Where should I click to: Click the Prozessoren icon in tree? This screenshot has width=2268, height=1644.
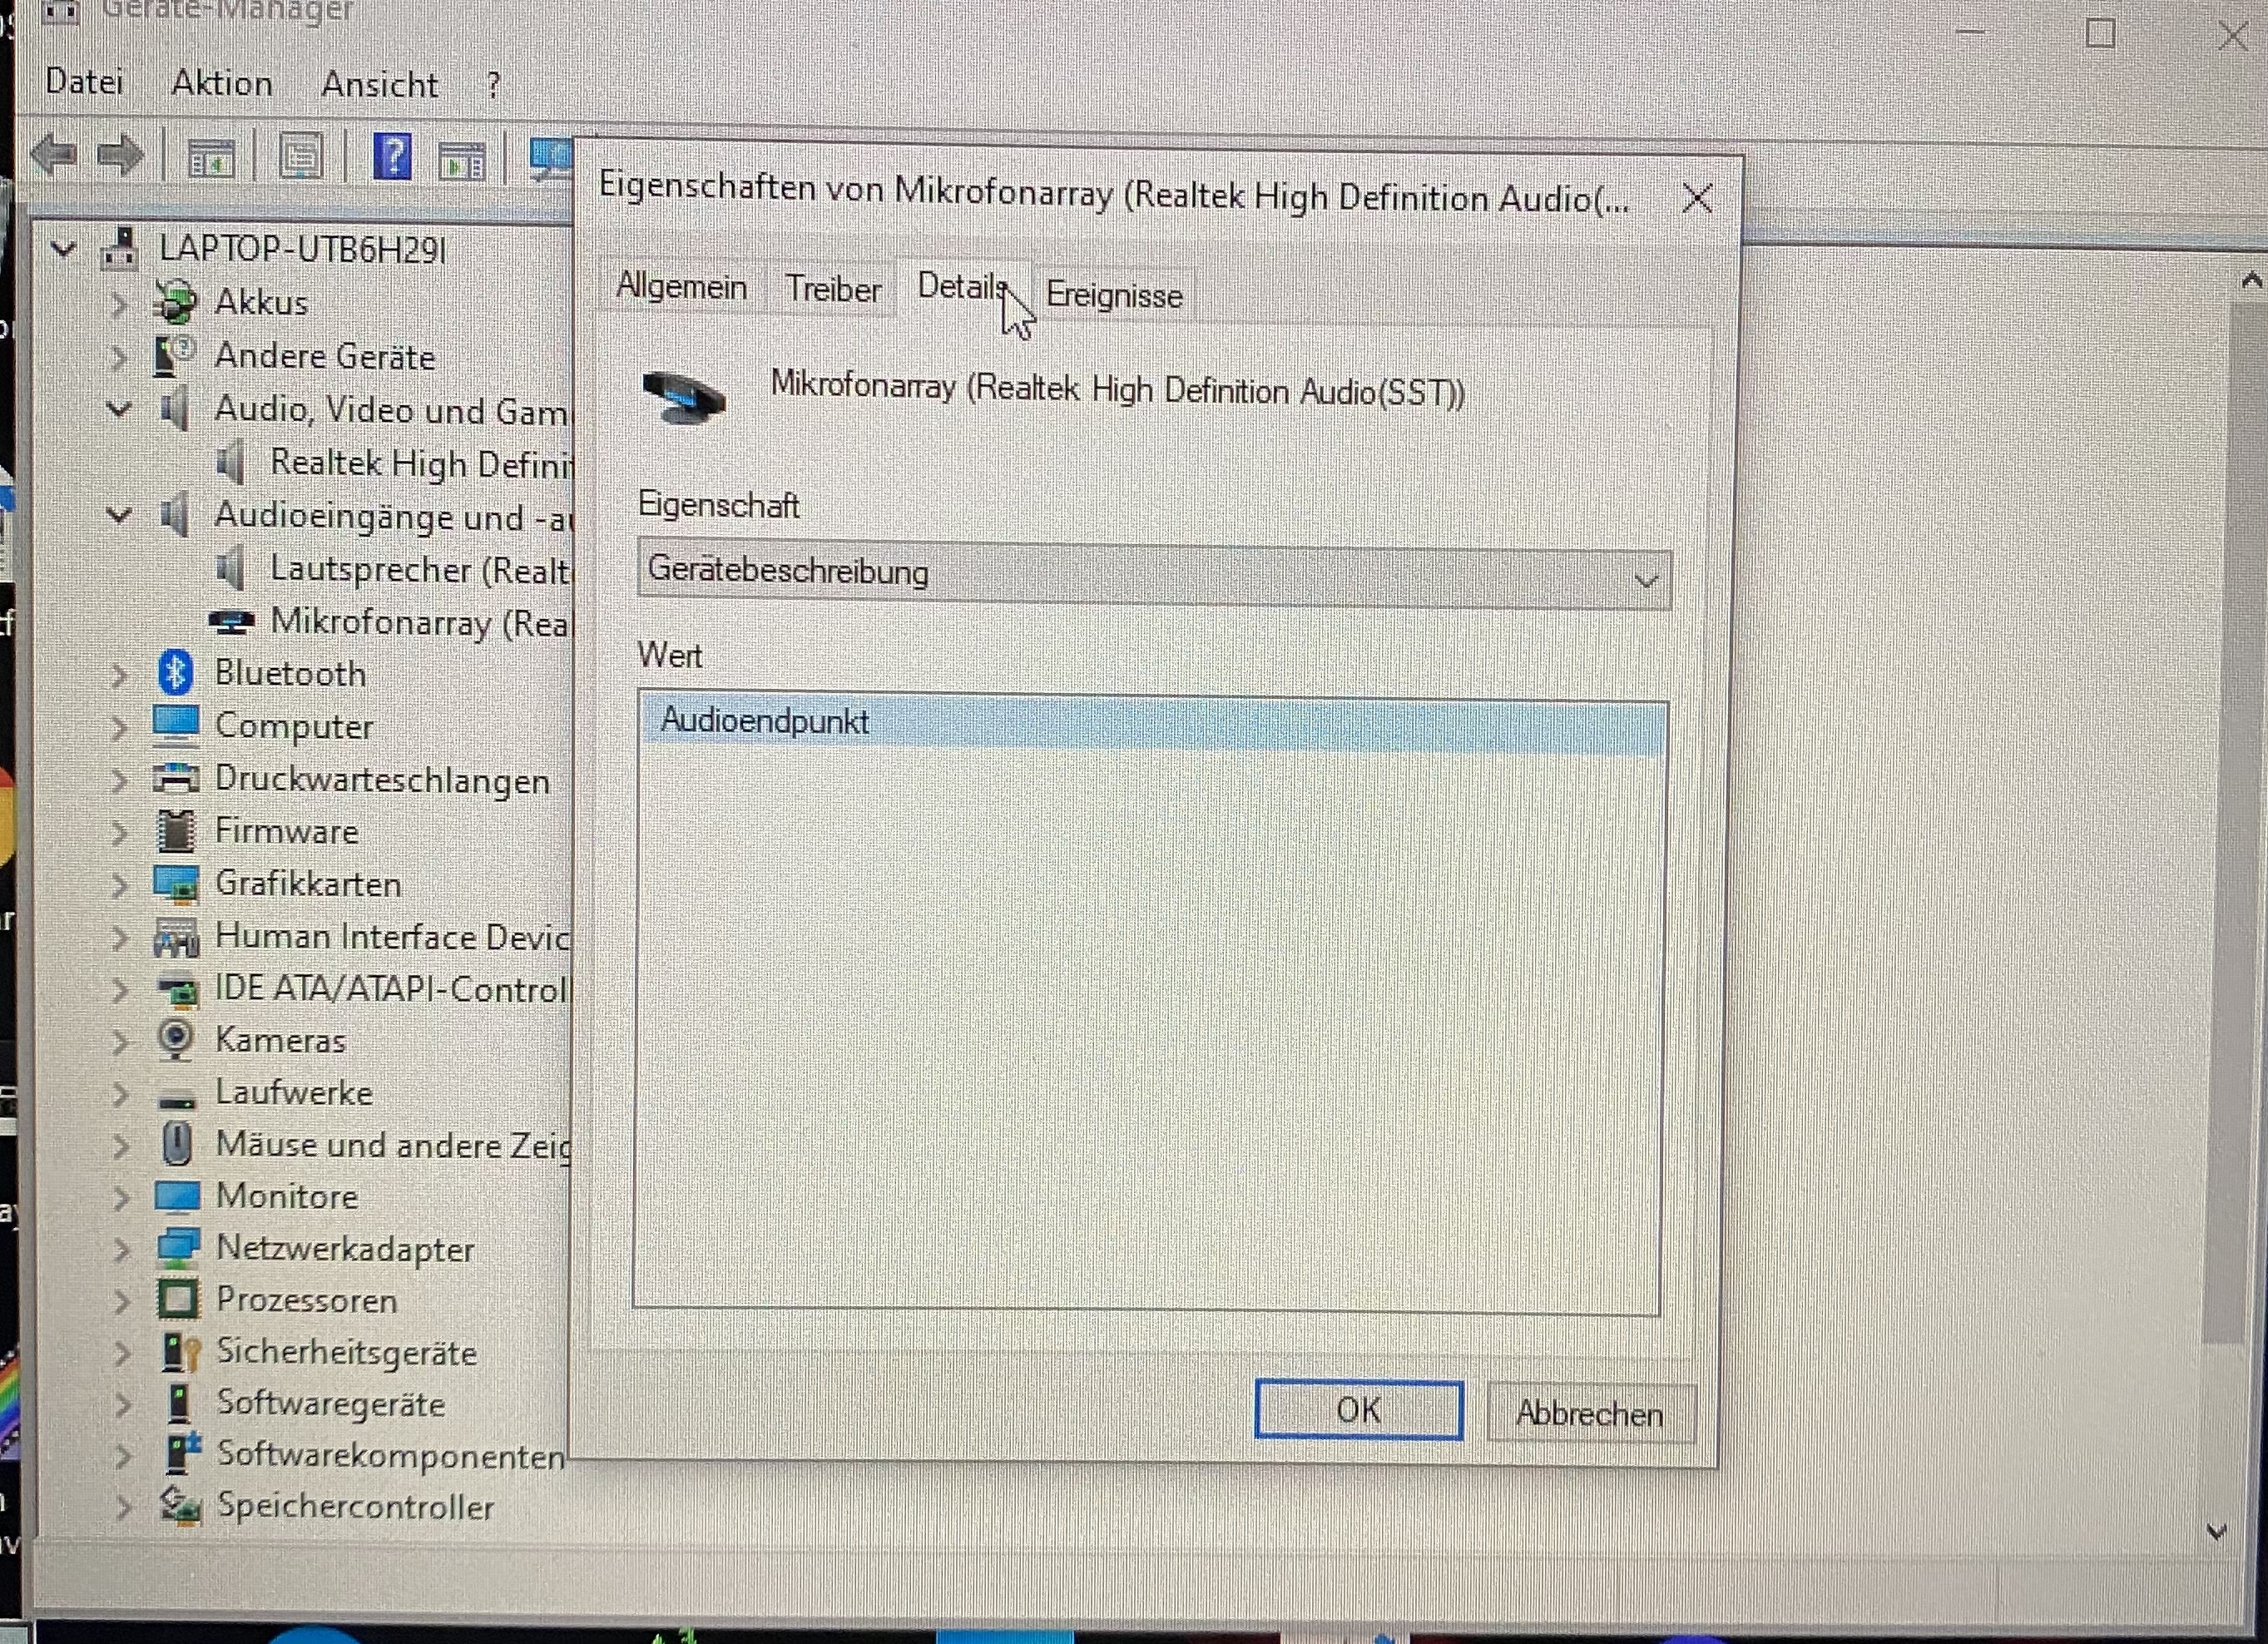178,1299
